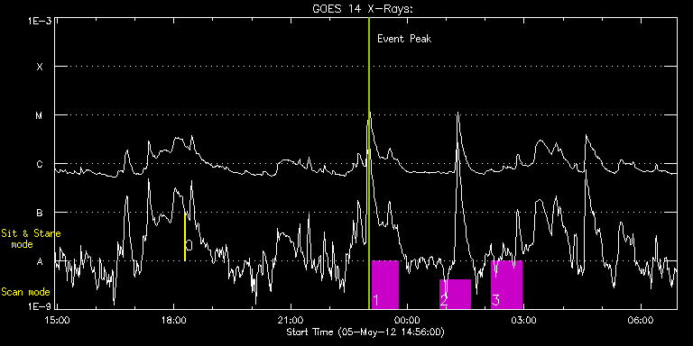Click magenta observation block labeled 3
The width and height of the screenshot is (693, 346).
506,285
